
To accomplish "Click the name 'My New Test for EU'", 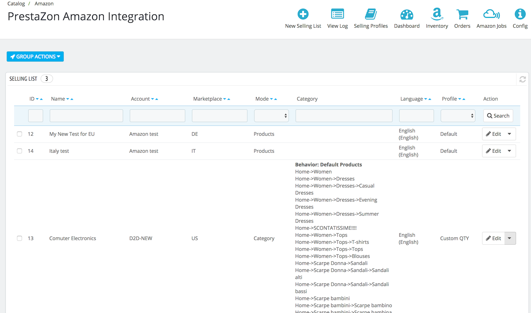I will [x=72, y=134].
